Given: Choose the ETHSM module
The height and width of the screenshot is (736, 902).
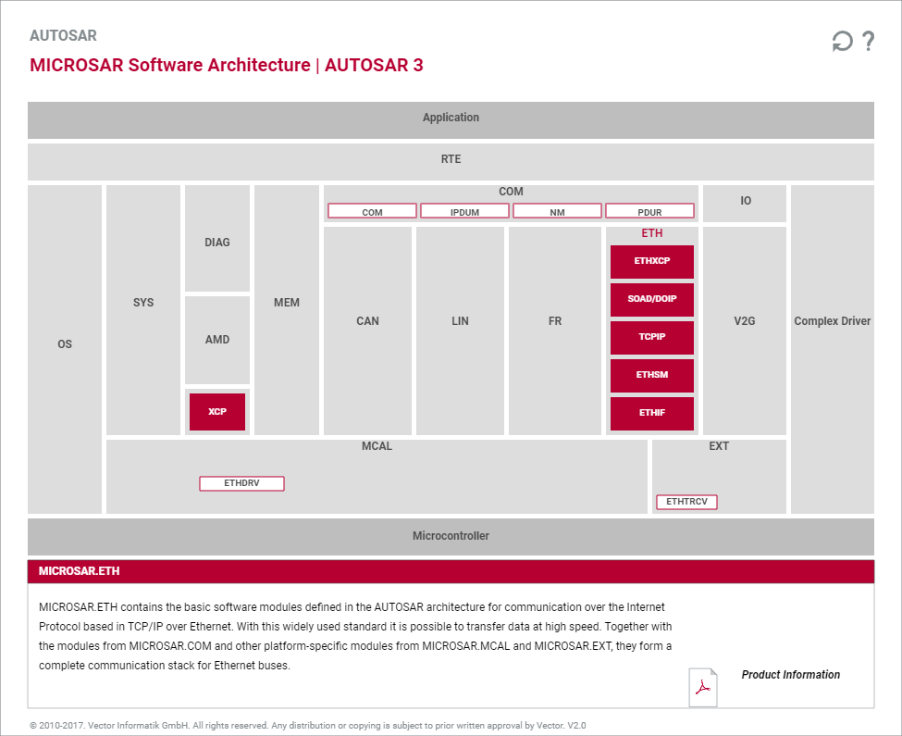Looking at the screenshot, I should (652, 375).
